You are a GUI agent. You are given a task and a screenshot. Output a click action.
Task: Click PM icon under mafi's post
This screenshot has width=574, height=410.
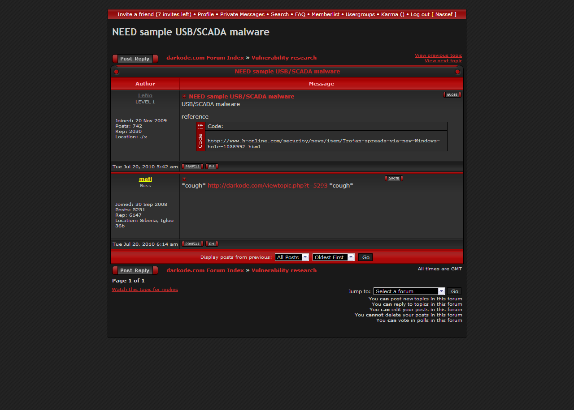212,244
